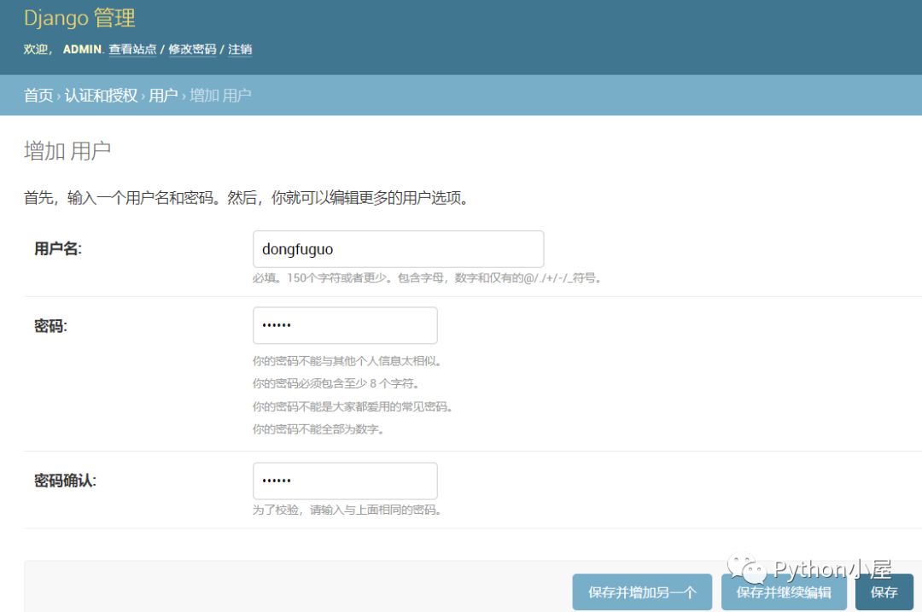Click the 增加 用户 page heading
The image size is (922, 612).
pos(67,151)
